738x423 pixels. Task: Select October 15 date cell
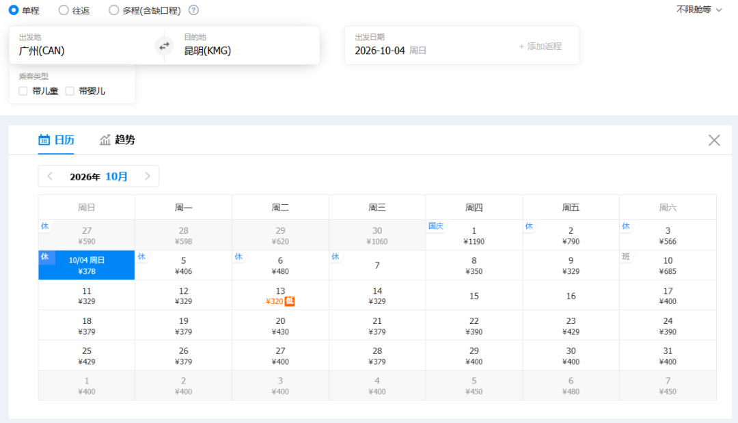point(474,295)
